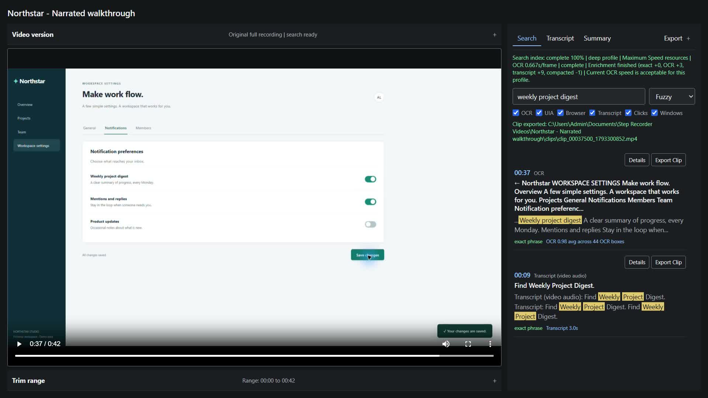Click 'Original full recording | search ready' status

[x=273, y=35]
